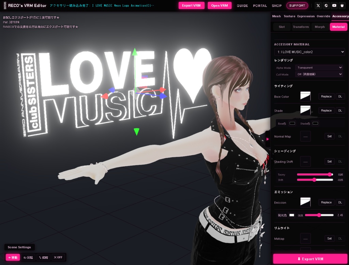Download Emission texture with DL

[x=340, y=202]
